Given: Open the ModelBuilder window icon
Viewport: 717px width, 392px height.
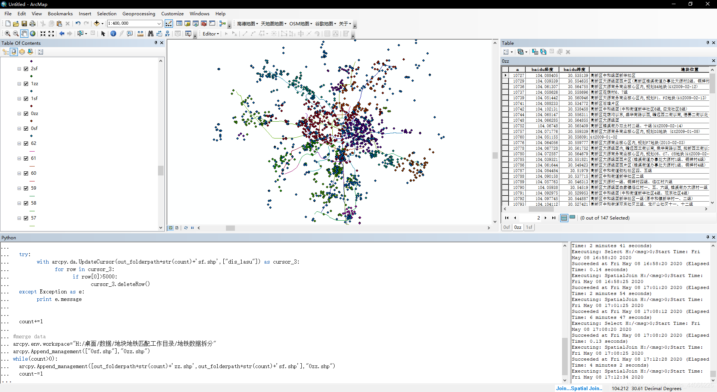Looking at the screenshot, I should point(223,24).
